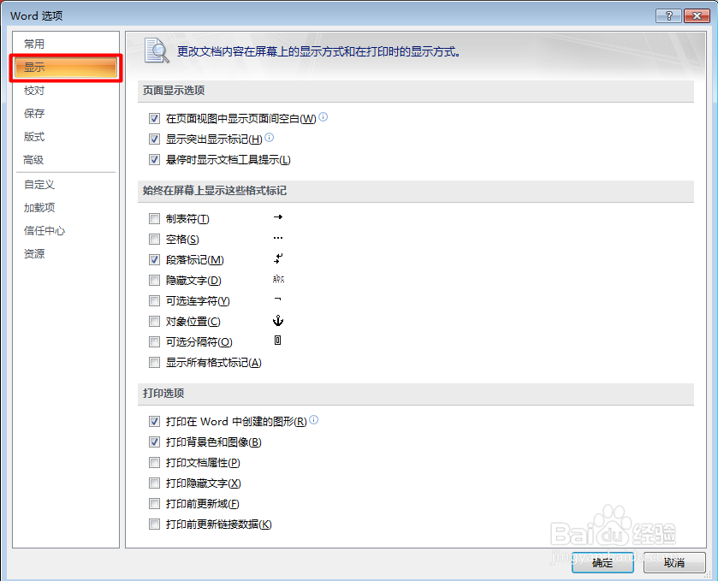Screen dimensions: 718x581
Task: Open the 校对 options category
Action: coord(66,91)
